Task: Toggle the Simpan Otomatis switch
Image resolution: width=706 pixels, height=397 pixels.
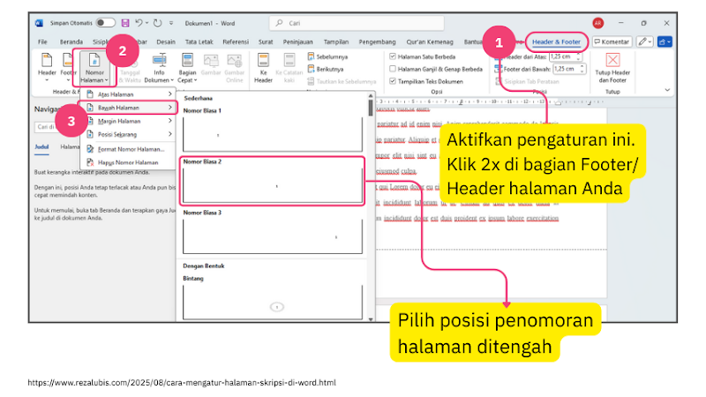Action: (x=105, y=23)
